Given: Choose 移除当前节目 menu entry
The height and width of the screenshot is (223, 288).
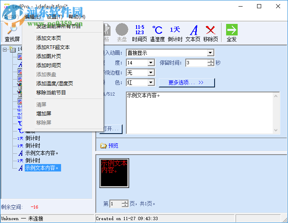Looking at the screenshot, I should [x=62, y=92].
